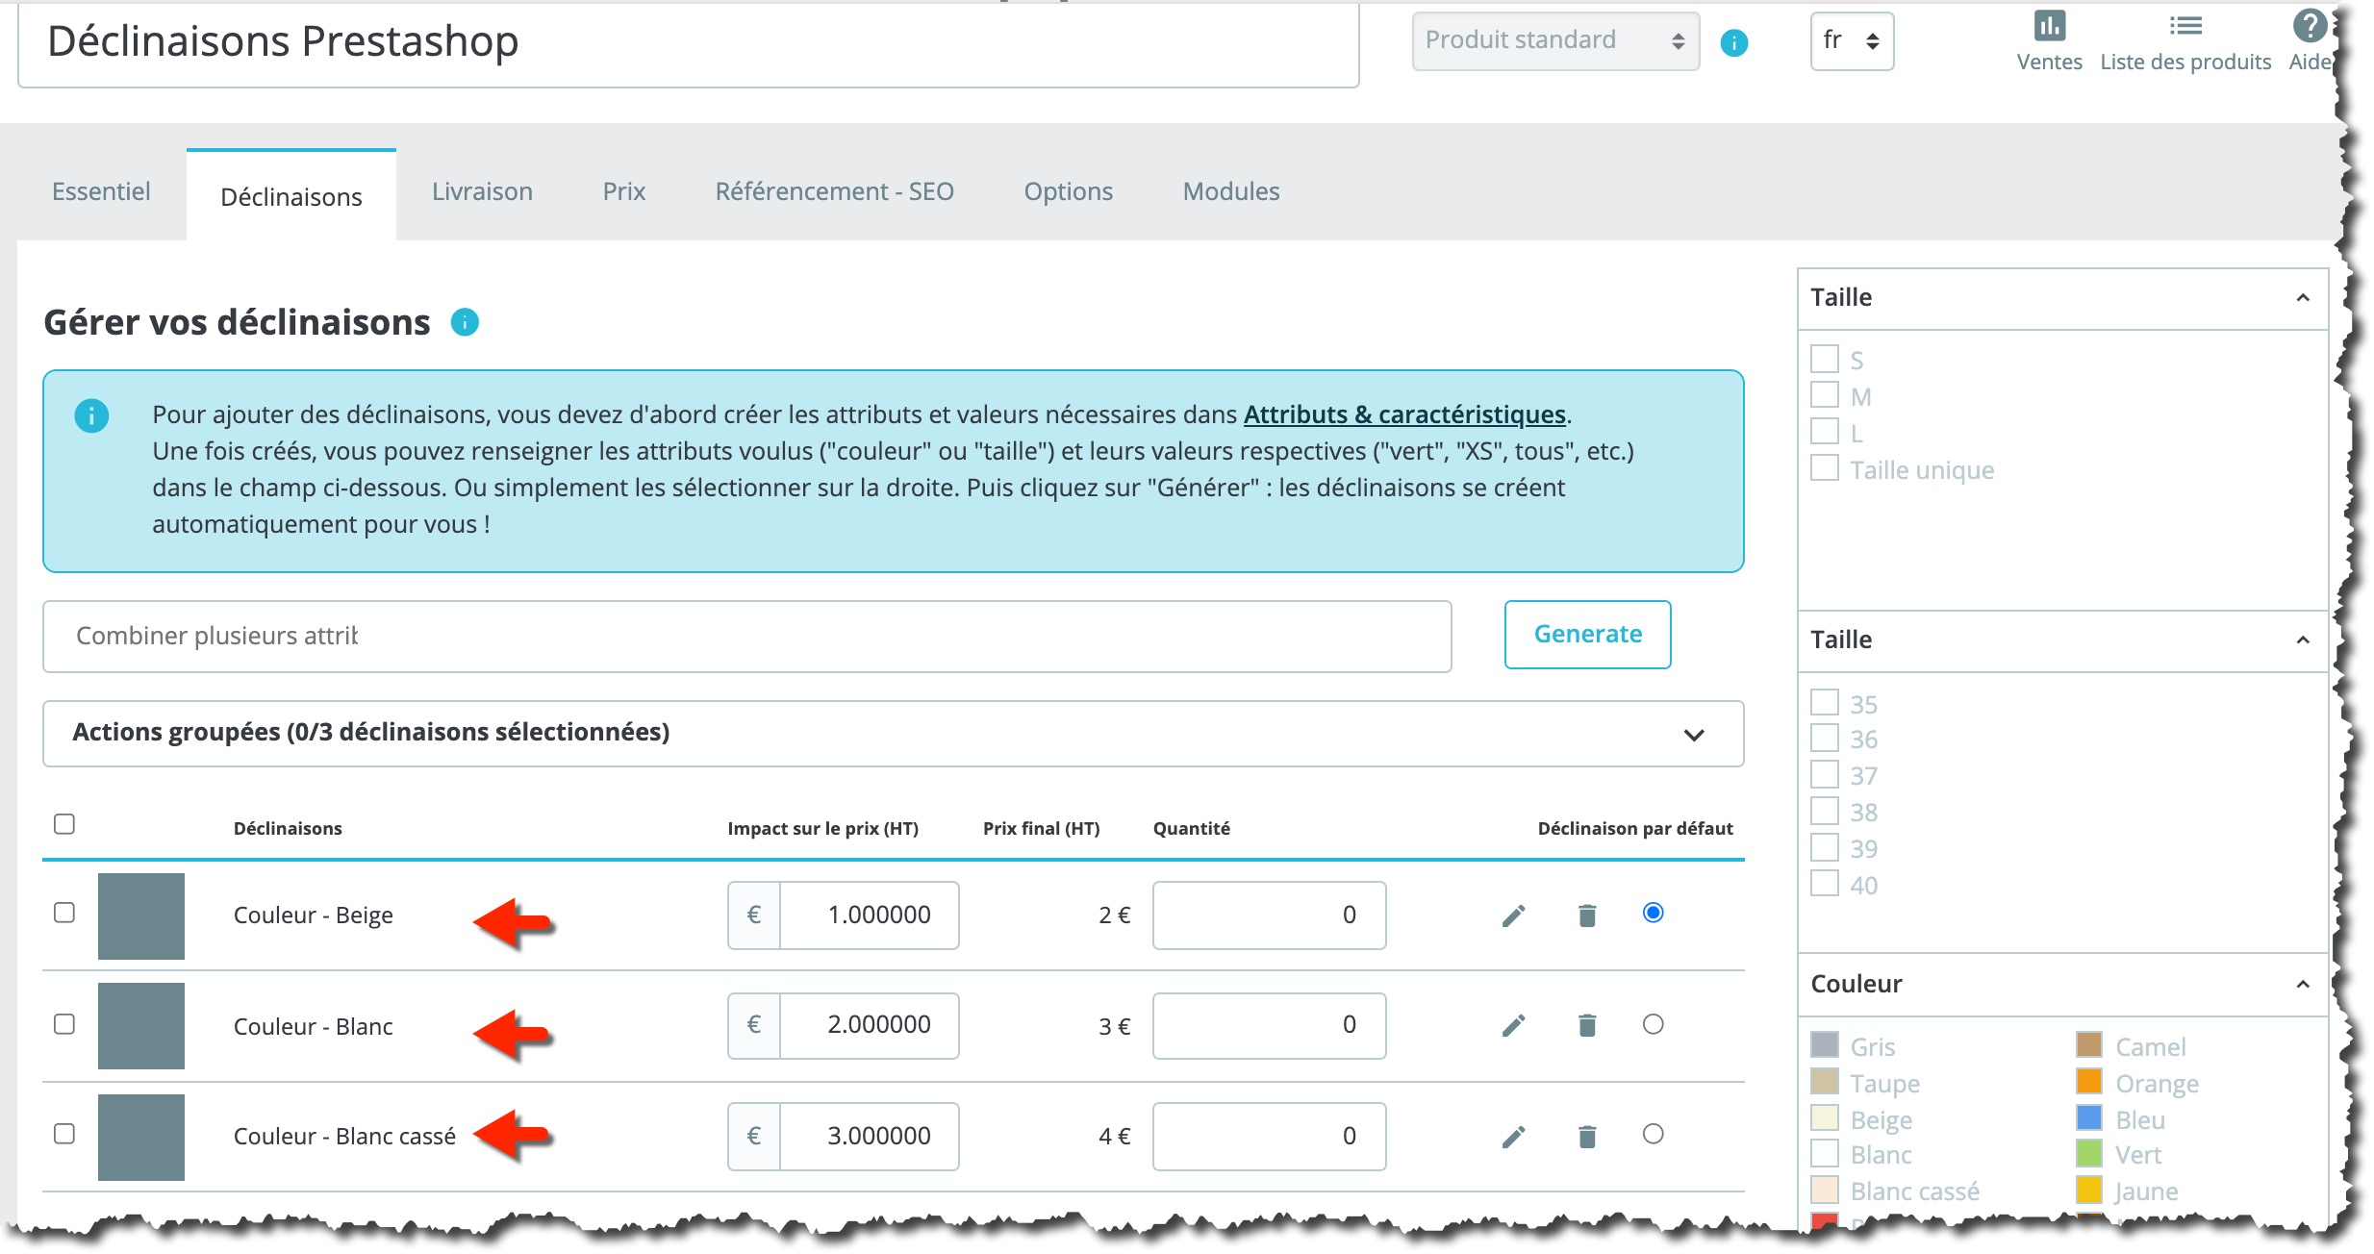Delete the Couleur - Blanc cassé combination
Screen dimensions: 2374x1254
coord(1587,1137)
